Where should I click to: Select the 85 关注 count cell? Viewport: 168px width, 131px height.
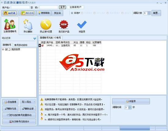pos(76,45)
